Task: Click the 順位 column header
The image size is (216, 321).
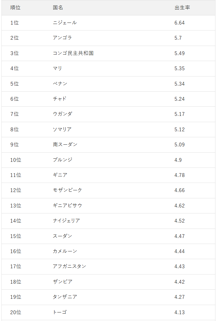Action: pos(15,8)
